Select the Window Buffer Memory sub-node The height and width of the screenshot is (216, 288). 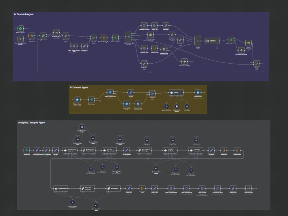(177, 106)
